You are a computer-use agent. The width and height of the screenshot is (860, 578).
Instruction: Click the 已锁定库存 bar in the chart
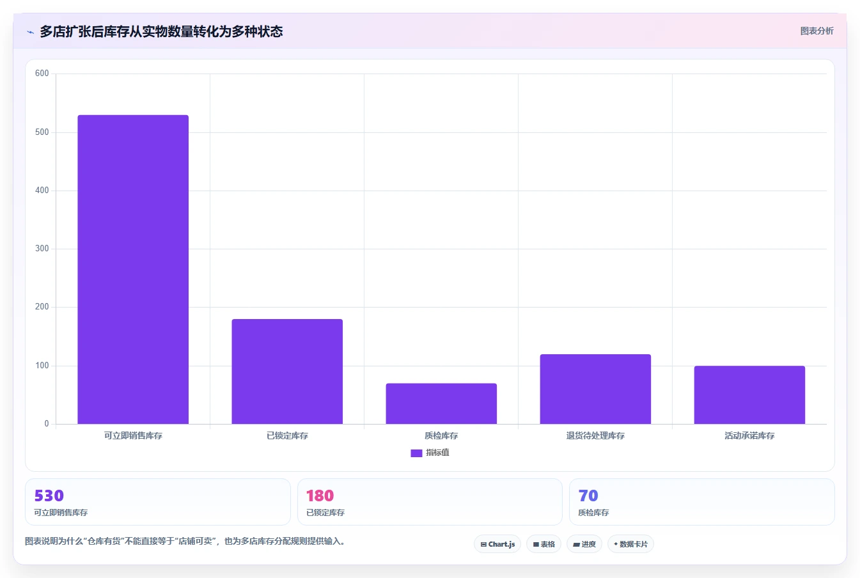[x=287, y=371]
